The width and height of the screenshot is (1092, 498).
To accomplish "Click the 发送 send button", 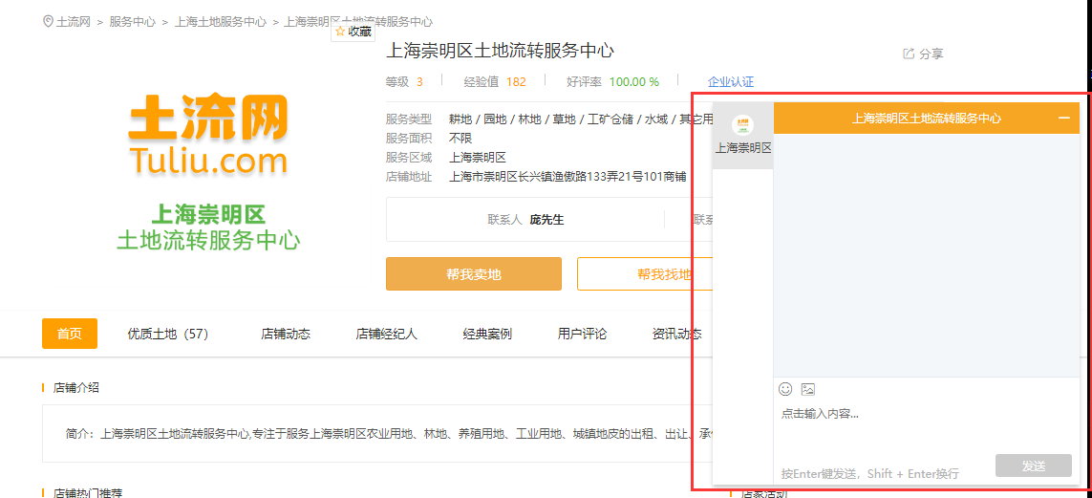I will point(1034,466).
